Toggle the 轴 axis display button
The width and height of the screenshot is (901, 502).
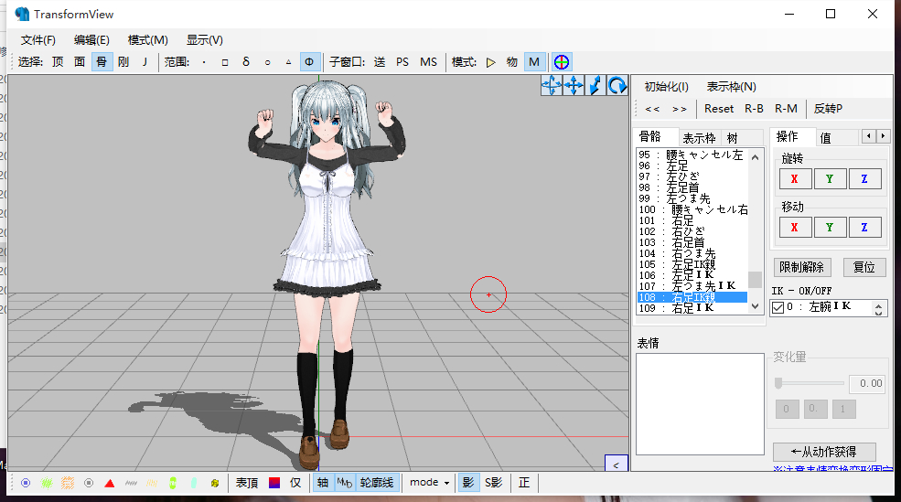click(x=322, y=482)
